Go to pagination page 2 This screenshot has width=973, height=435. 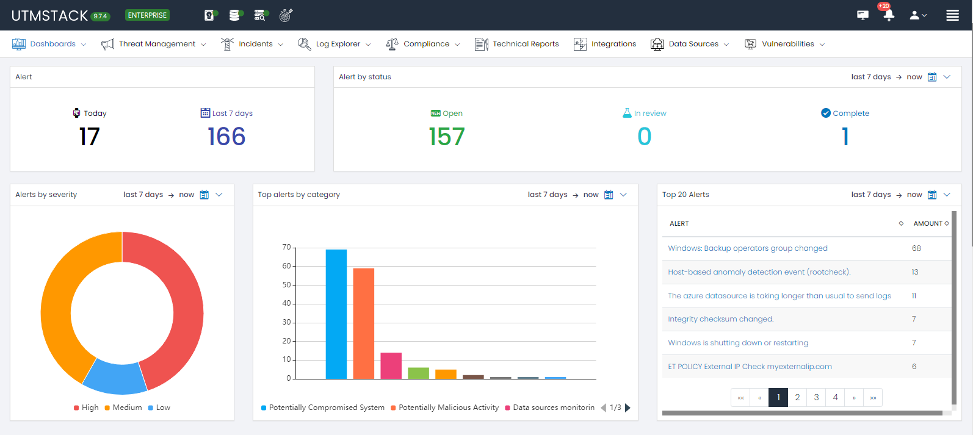(797, 397)
